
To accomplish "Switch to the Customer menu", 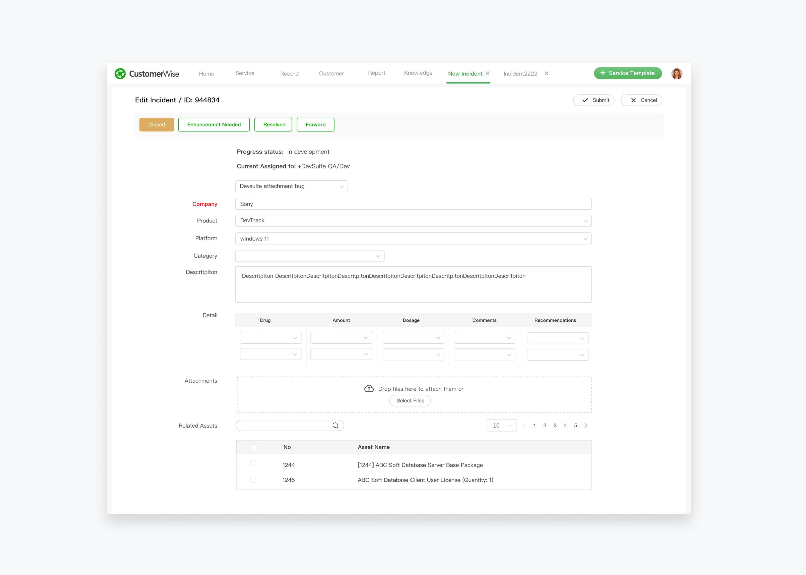I will pyautogui.click(x=331, y=74).
